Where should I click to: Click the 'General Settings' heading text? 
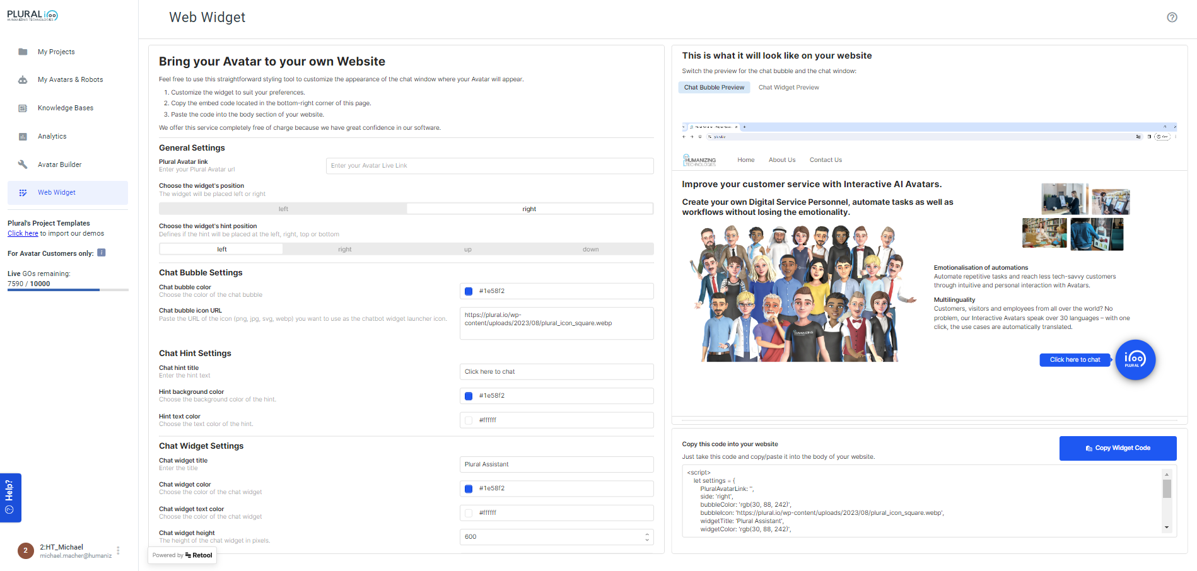click(x=192, y=148)
